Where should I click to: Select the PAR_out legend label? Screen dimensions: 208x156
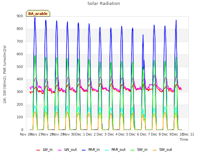point(118,150)
